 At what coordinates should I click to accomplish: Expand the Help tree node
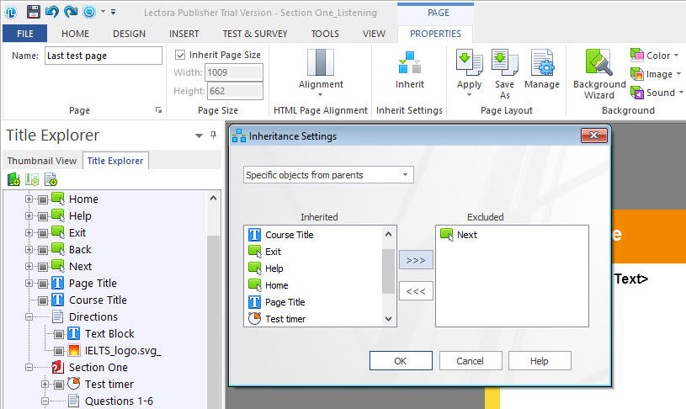(29, 215)
